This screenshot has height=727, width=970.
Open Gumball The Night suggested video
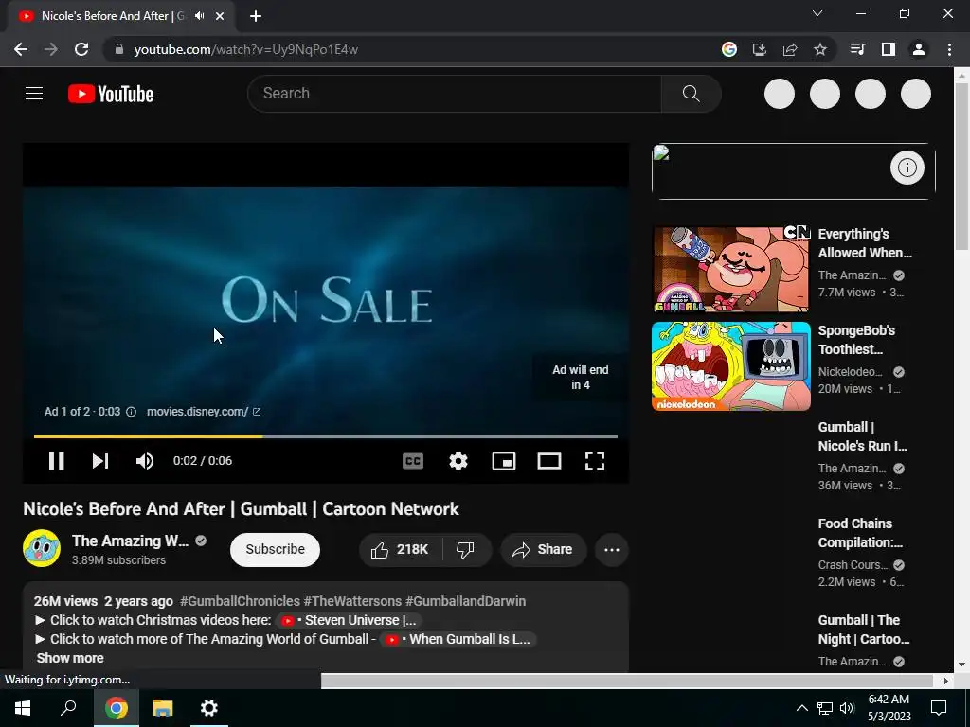coord(864,629)
